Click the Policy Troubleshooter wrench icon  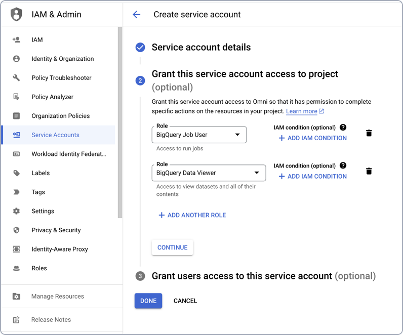click(16, 78)
